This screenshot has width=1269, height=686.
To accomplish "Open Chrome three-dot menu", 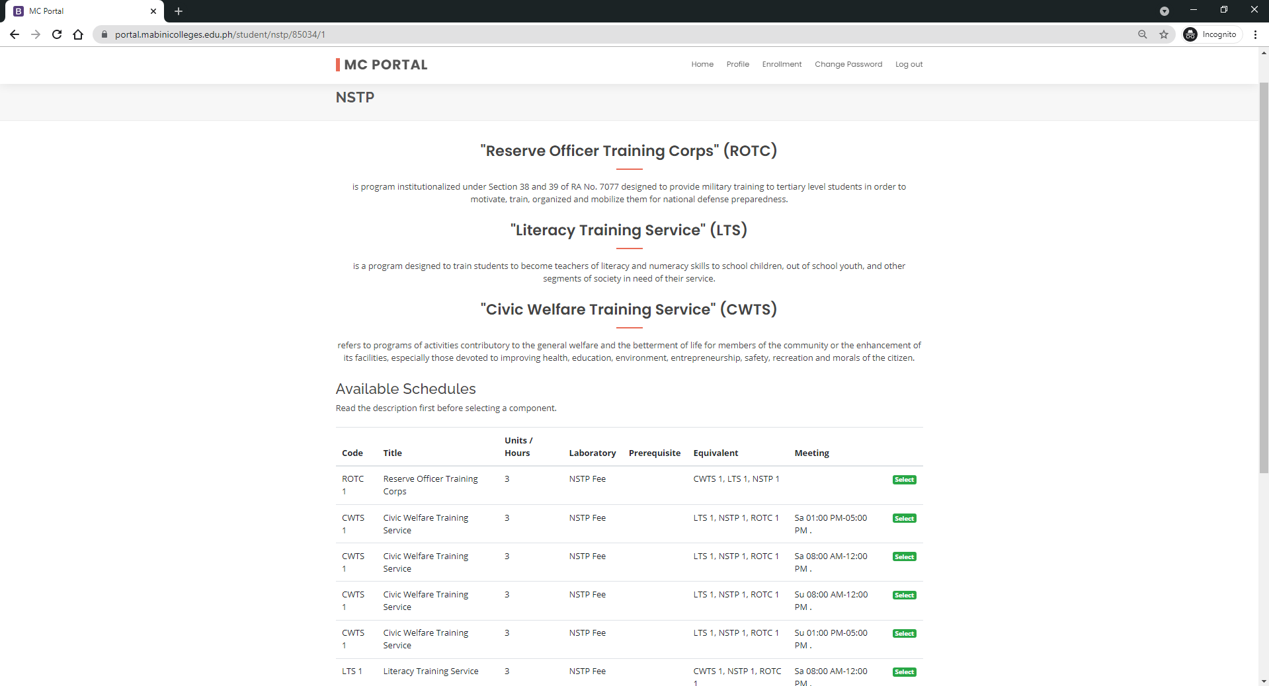I will pyautogui.click(x=1255, y=34).
